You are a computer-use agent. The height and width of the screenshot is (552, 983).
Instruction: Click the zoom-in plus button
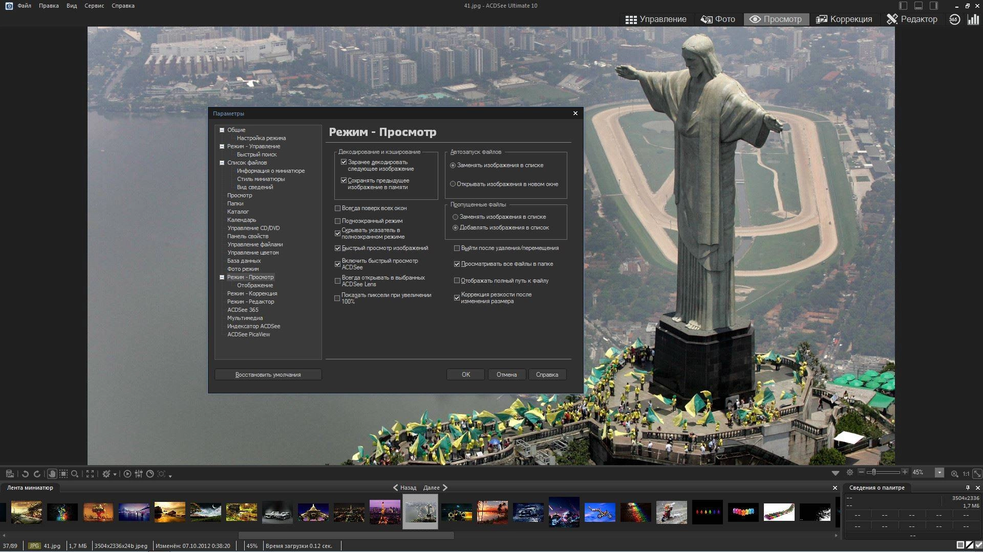[905, 473]
